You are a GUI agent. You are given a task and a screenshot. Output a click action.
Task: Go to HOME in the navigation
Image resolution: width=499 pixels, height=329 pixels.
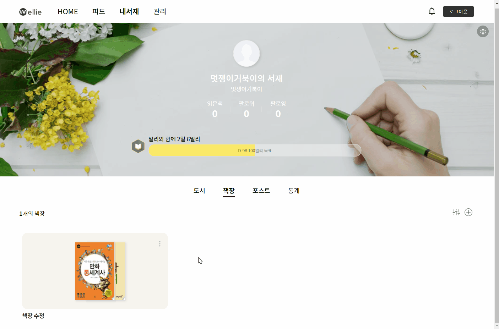point(68,12)
